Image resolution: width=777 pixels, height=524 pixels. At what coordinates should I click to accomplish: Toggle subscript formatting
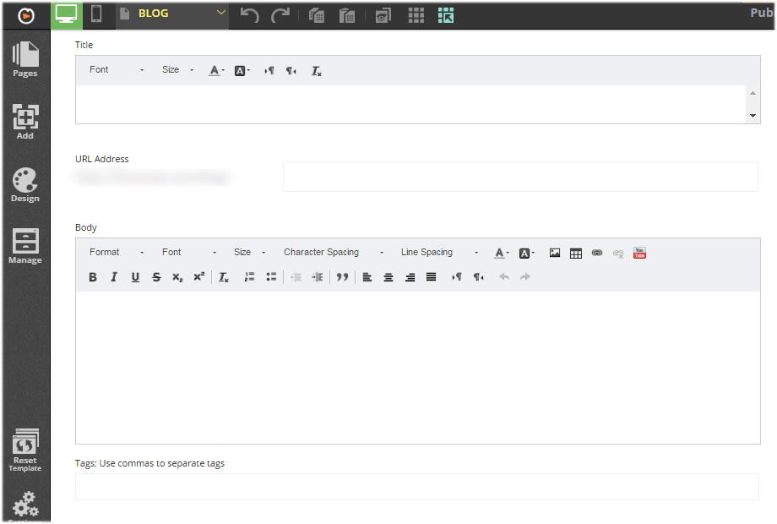coord(177,277)
